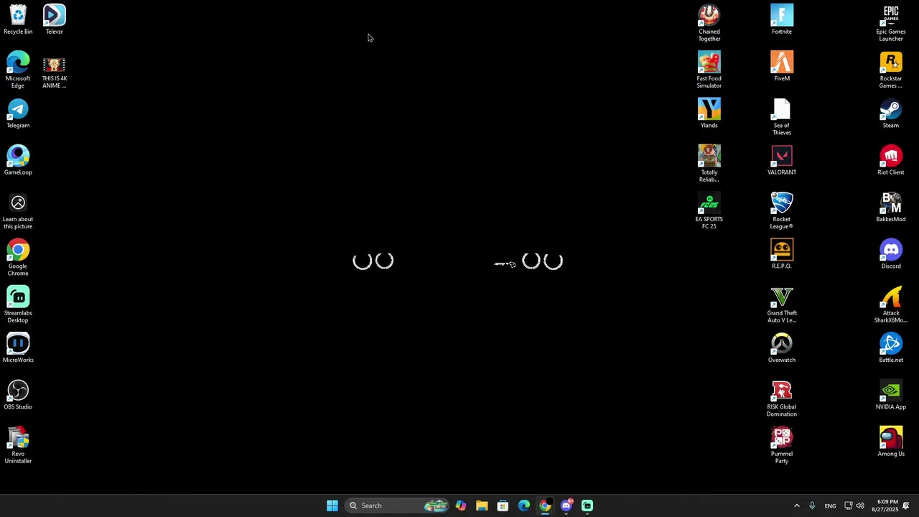Select the VALORANT desktop shortcut
The width and height of the screenshot is (919, 517).
click(x=782, y=160)
